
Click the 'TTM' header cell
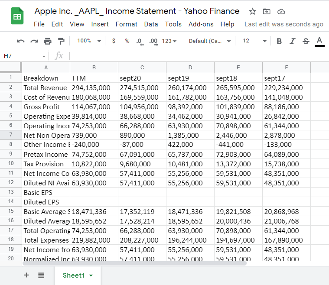tap(94, 78)
